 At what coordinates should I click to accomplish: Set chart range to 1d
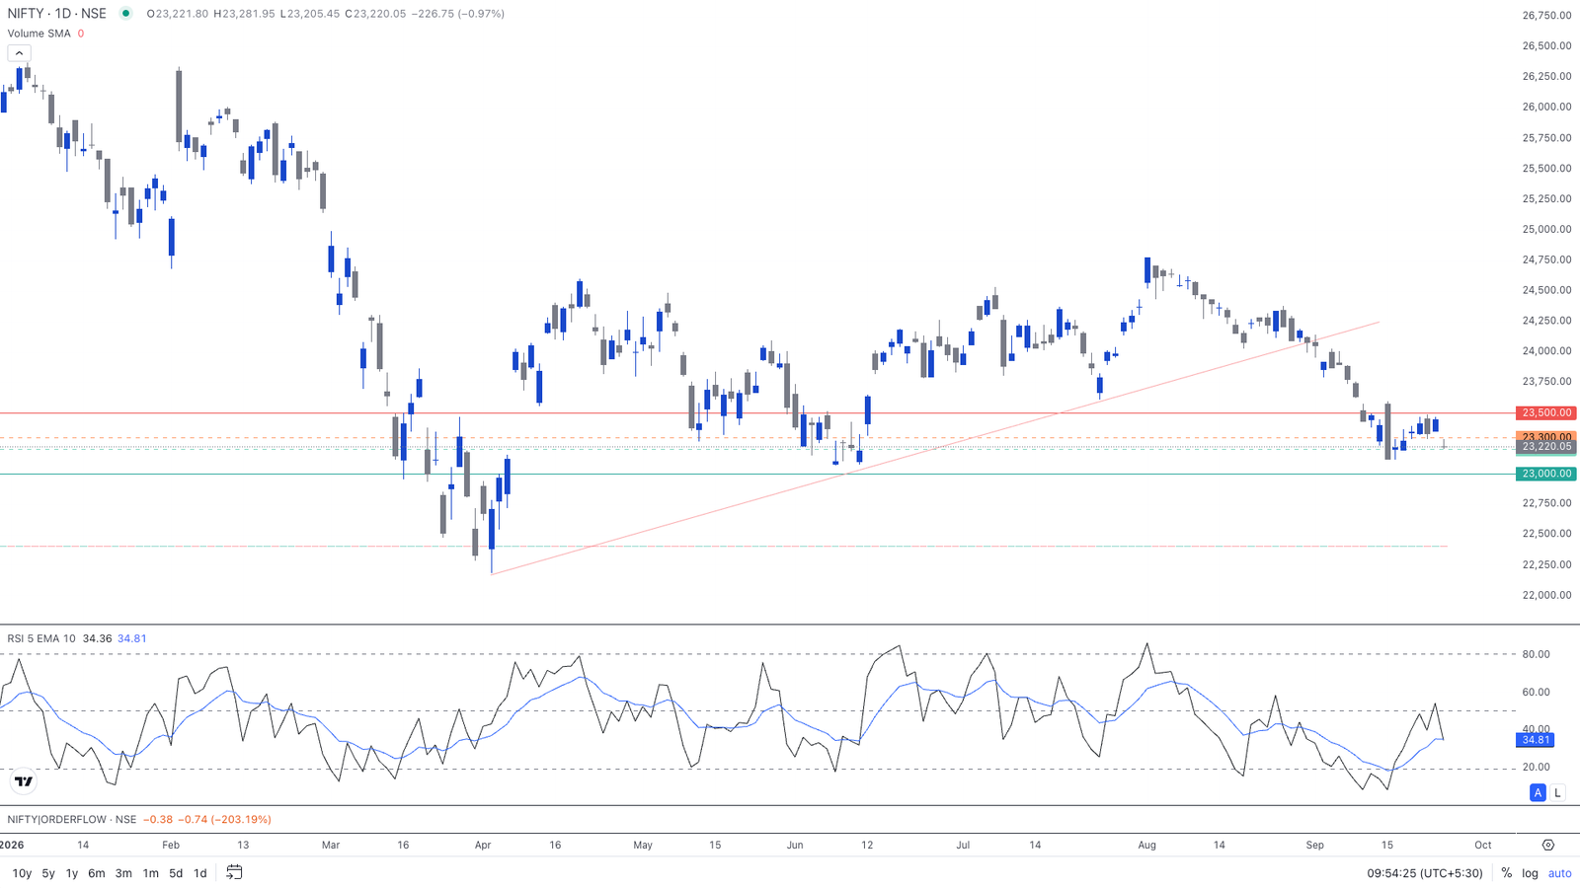(x=199, y=873)
